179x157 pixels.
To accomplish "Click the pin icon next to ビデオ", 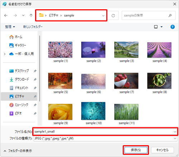I will pyautogui.click(x=35, y=113).
